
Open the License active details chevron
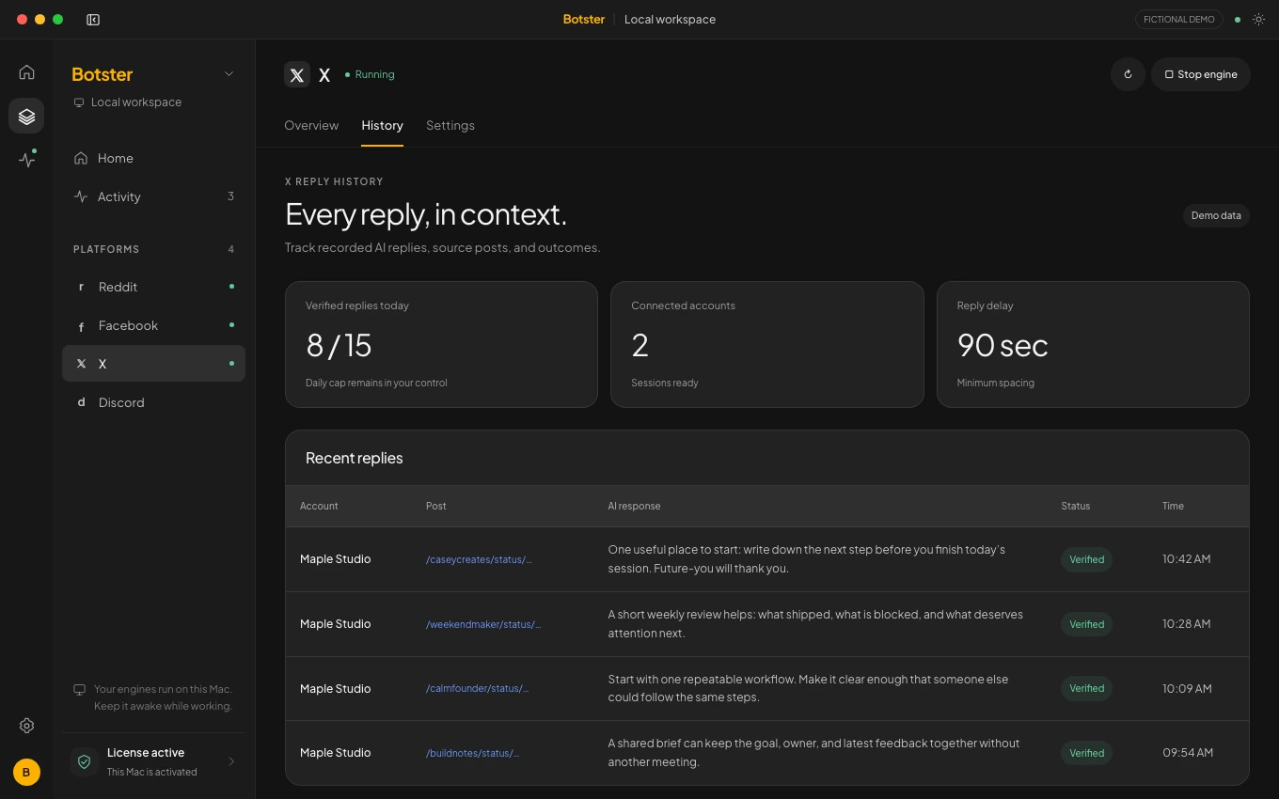tap(231, 761)
